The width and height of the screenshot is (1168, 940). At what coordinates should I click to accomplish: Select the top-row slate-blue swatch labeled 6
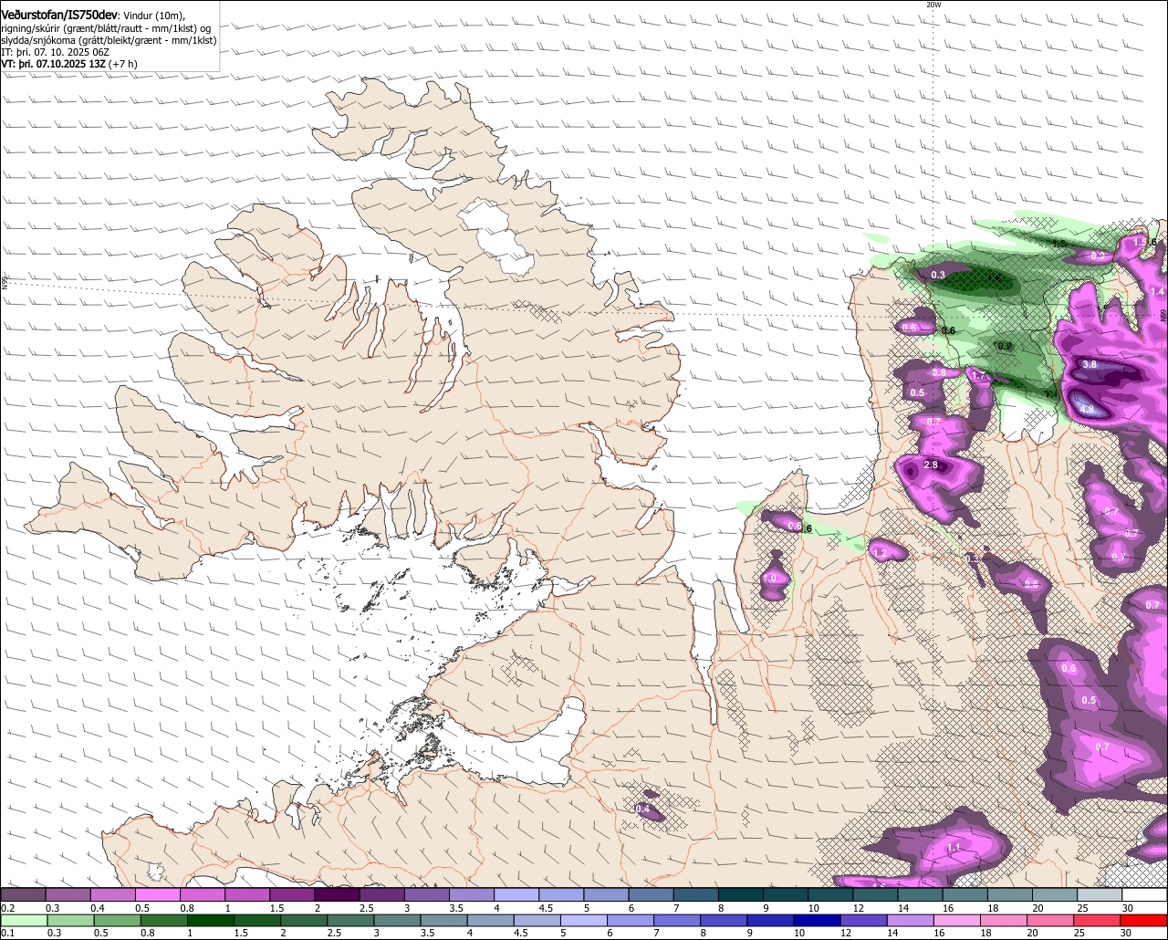(x=652, y=894)
